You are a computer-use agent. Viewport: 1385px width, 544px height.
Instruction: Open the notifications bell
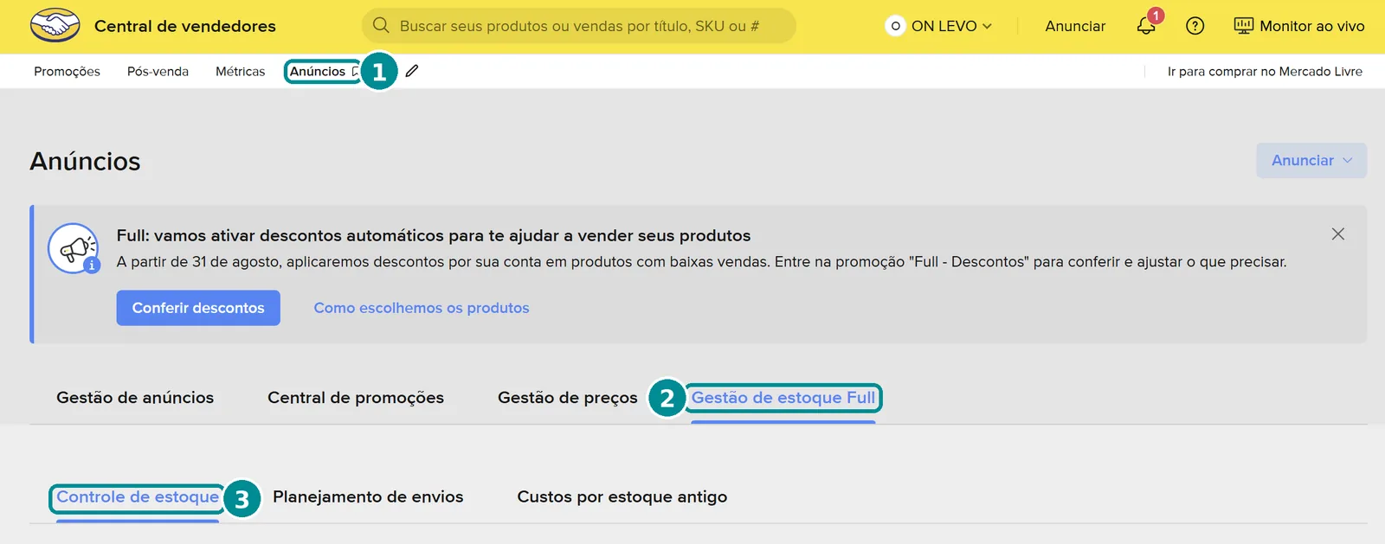[1146, 25]
